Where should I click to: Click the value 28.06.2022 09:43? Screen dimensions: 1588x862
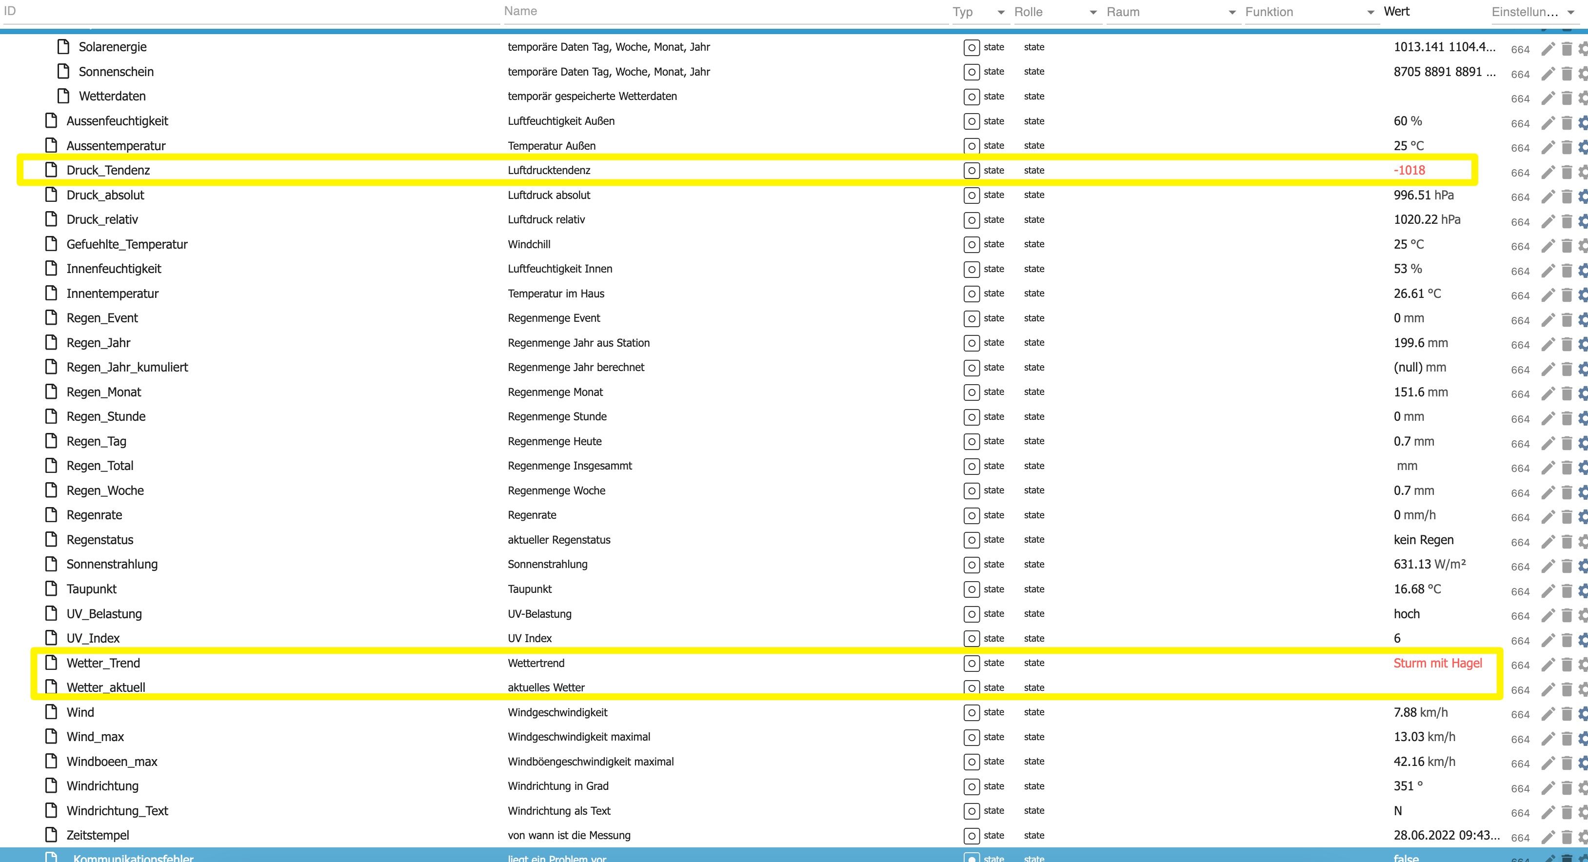tap(1447, 836)
